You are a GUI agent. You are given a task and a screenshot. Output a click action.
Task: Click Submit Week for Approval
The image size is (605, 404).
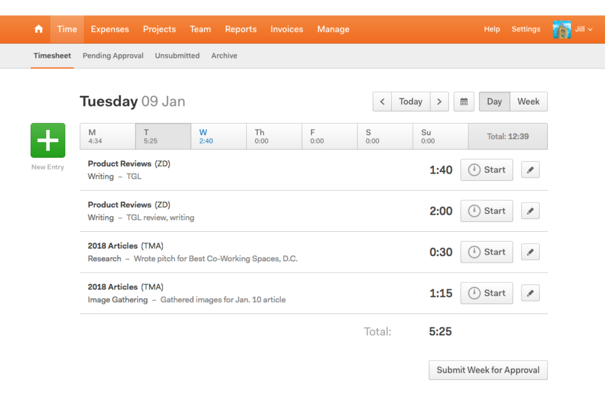tap(488, 370)
